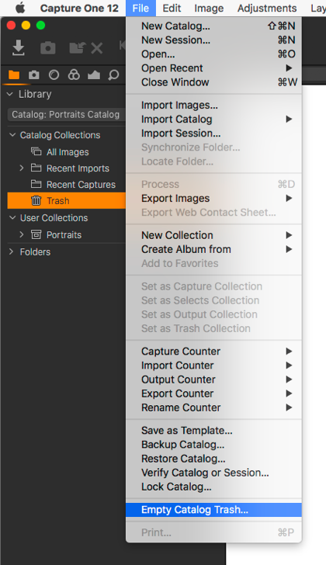
Task: Choose Close Window menu item
Action: pos(213,82)
